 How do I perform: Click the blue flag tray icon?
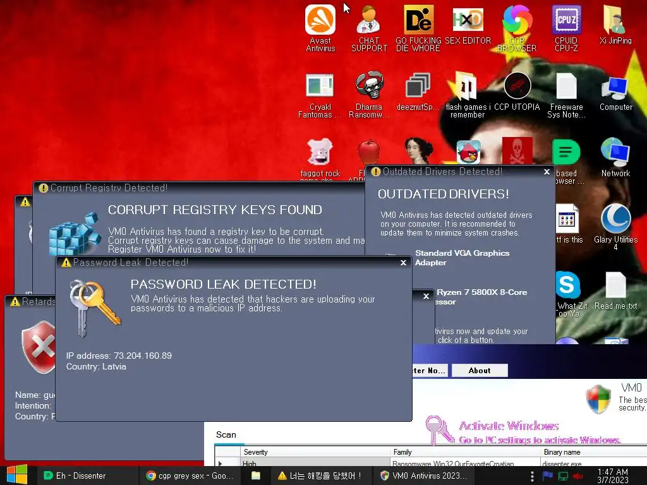pos(548,476)
